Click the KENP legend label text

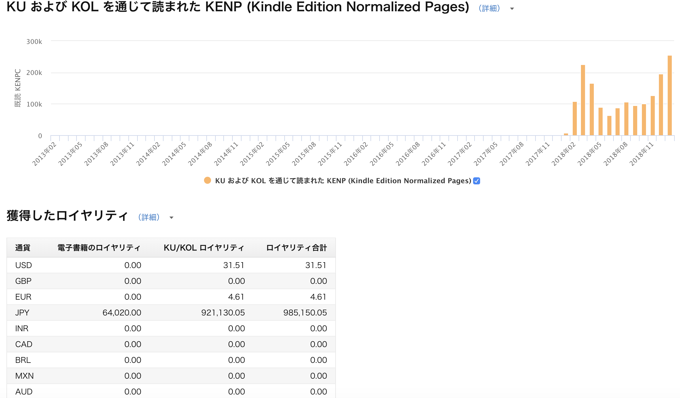343,181
